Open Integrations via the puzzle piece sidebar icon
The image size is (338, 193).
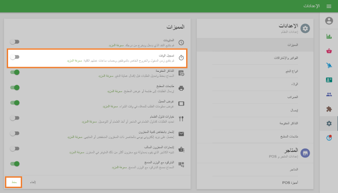(x=329, y=109)
